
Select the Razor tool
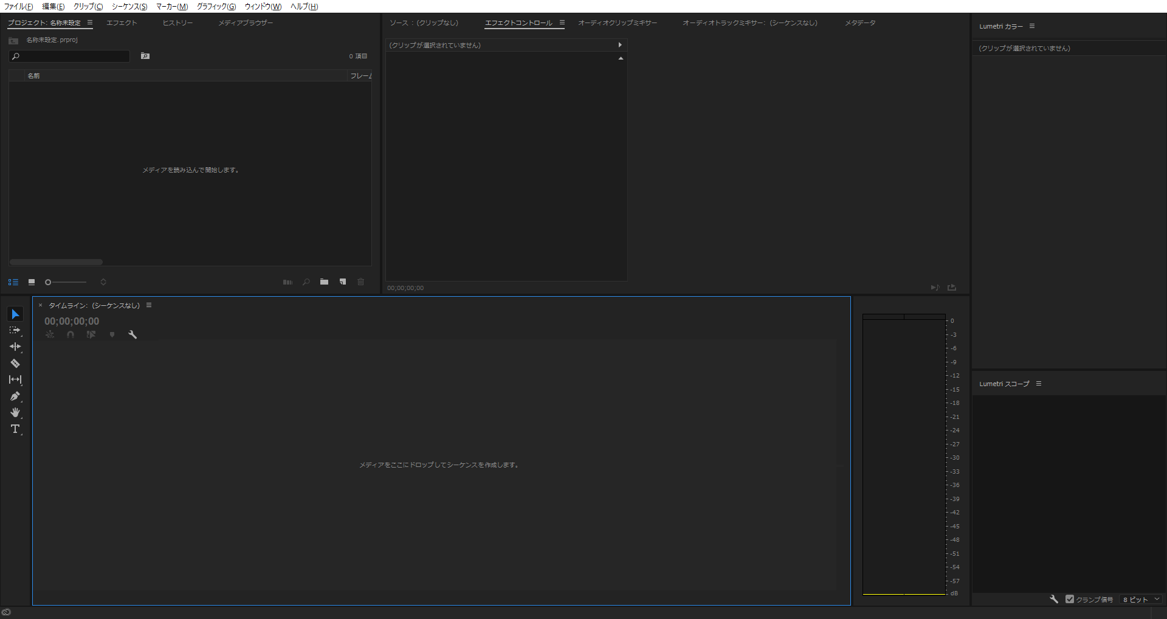pyautogui.click(x=15, y=363)
